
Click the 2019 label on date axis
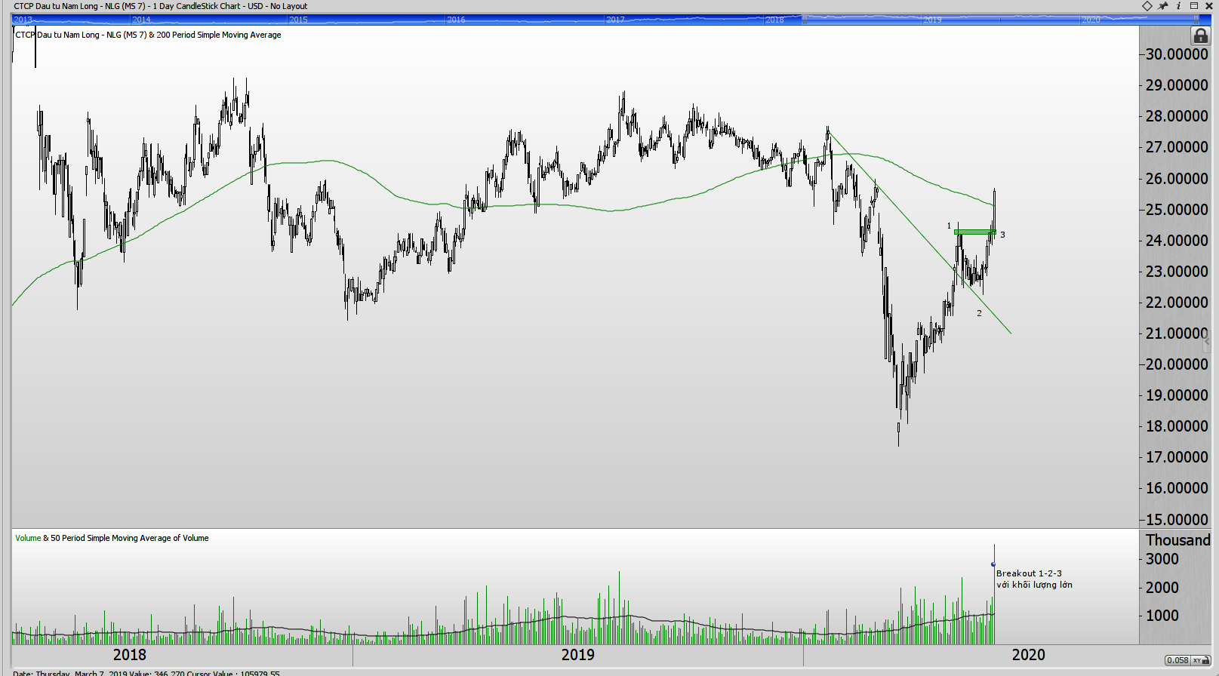[x=577, y=655]
